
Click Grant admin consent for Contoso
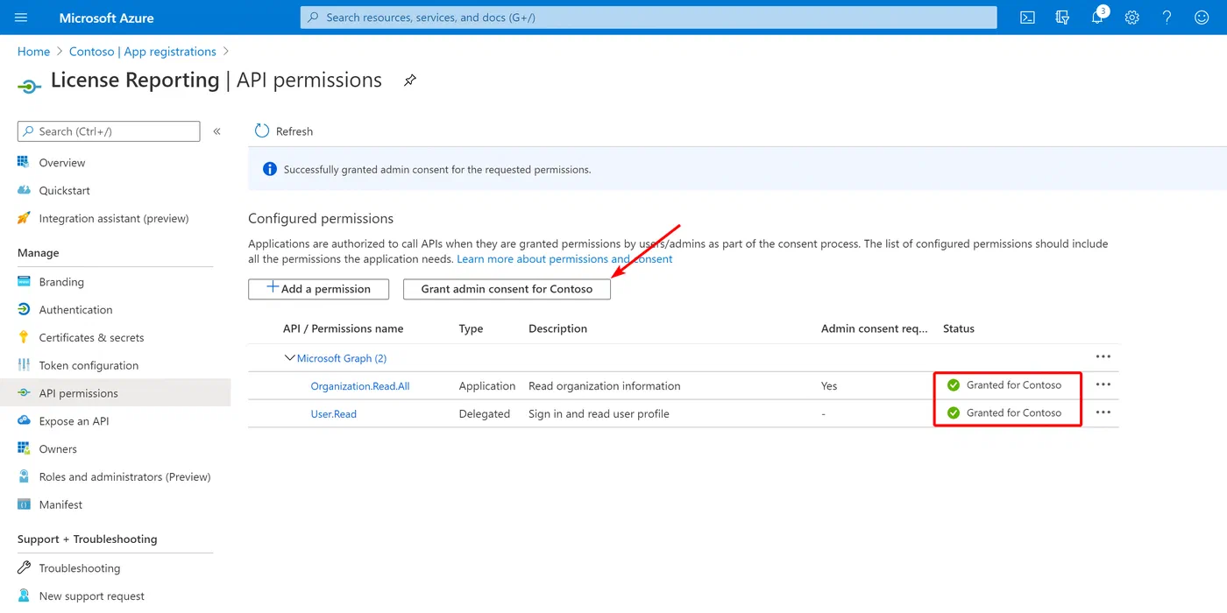point(507,289)
